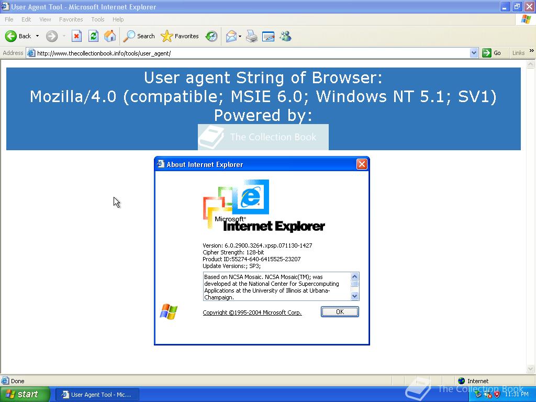
Task: Click the Windows flag throbber icon
Action: coord(526,19)
